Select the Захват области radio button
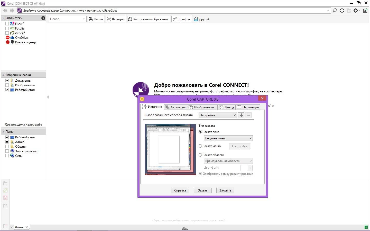The image size is (370, 231). click(200, 155)
